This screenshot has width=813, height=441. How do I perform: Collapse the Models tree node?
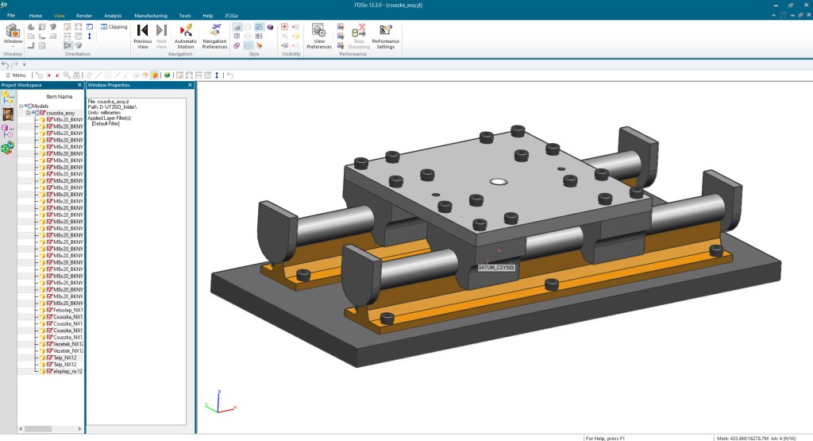[x=21, y=106]
